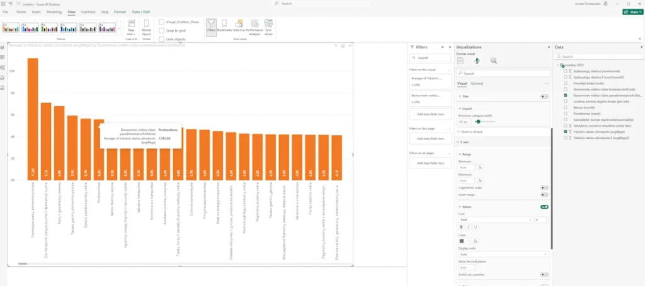The image size is (645, 286).
Task: Toggle Logarithmic scale switch
Action: tap(545, 188)
